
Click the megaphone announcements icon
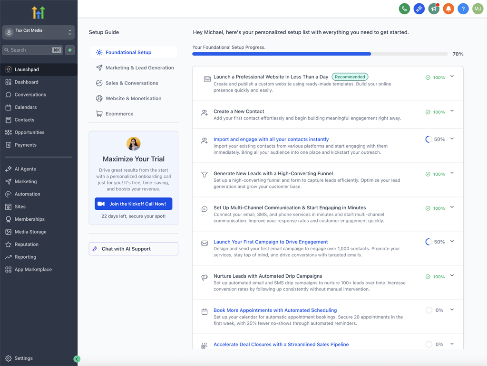point(434,9)
